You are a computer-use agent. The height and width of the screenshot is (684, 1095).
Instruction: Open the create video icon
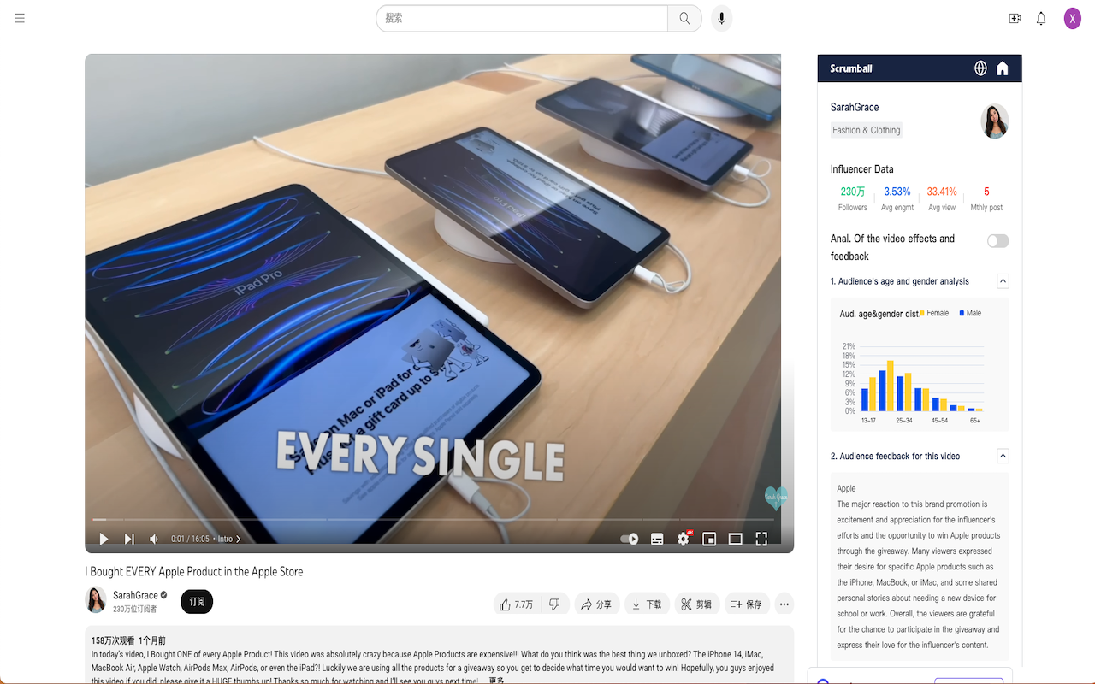(x=1015, y=18)
